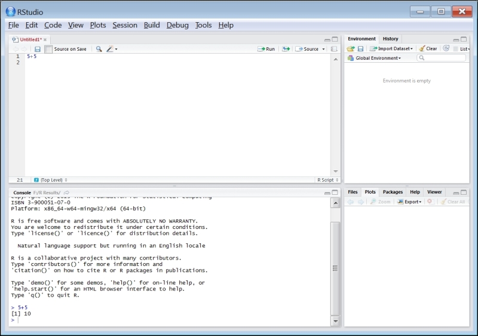The image size is (478, 336).
Task: Open the Source button dropdown arrow
Action: point(323,49)
